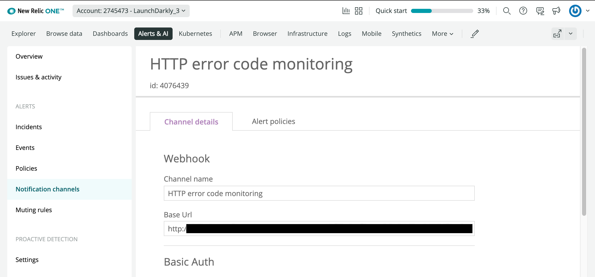Open the bar chart icon in header
The width and height of the screenshot is (595, 277).
(x=346, y=11)
